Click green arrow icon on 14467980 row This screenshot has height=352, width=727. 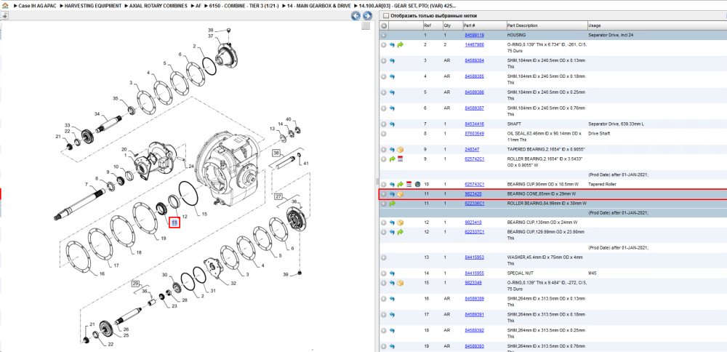click(x=400, y=45)
